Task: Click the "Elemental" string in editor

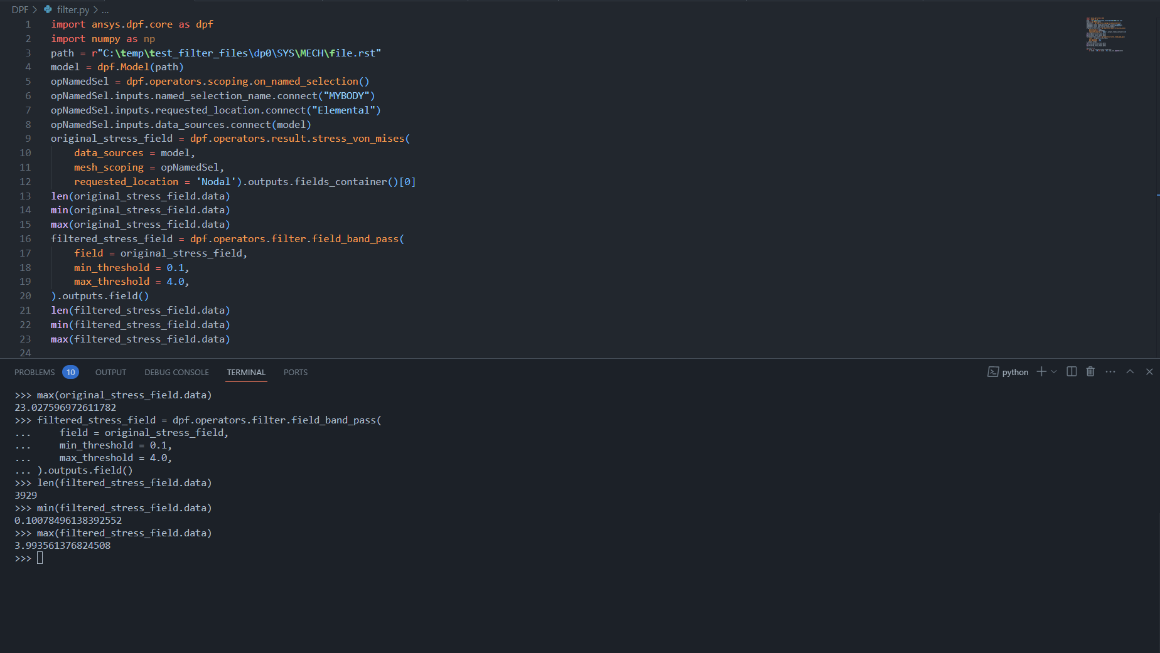Action: [x=343, y=110]
